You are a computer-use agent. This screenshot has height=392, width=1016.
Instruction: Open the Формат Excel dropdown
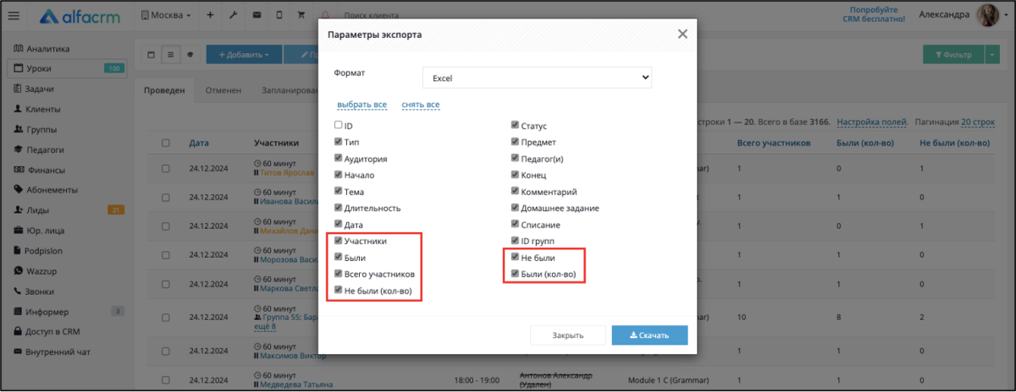tap(538, 77)
